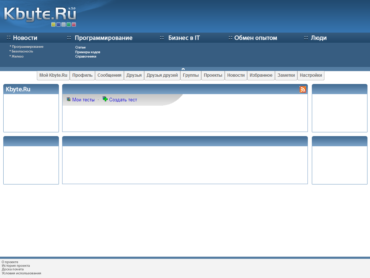
Task: Open the Железо news link
Action: pyautogui.click(x=18, y=56)
